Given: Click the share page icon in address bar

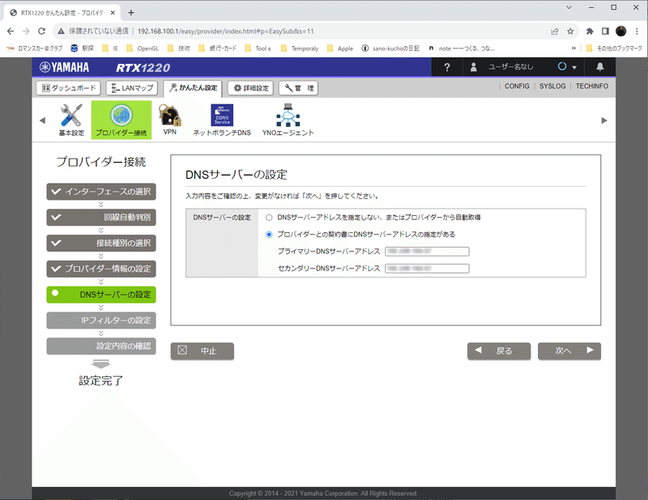Looking at the screenshot, I should [555, 32].
